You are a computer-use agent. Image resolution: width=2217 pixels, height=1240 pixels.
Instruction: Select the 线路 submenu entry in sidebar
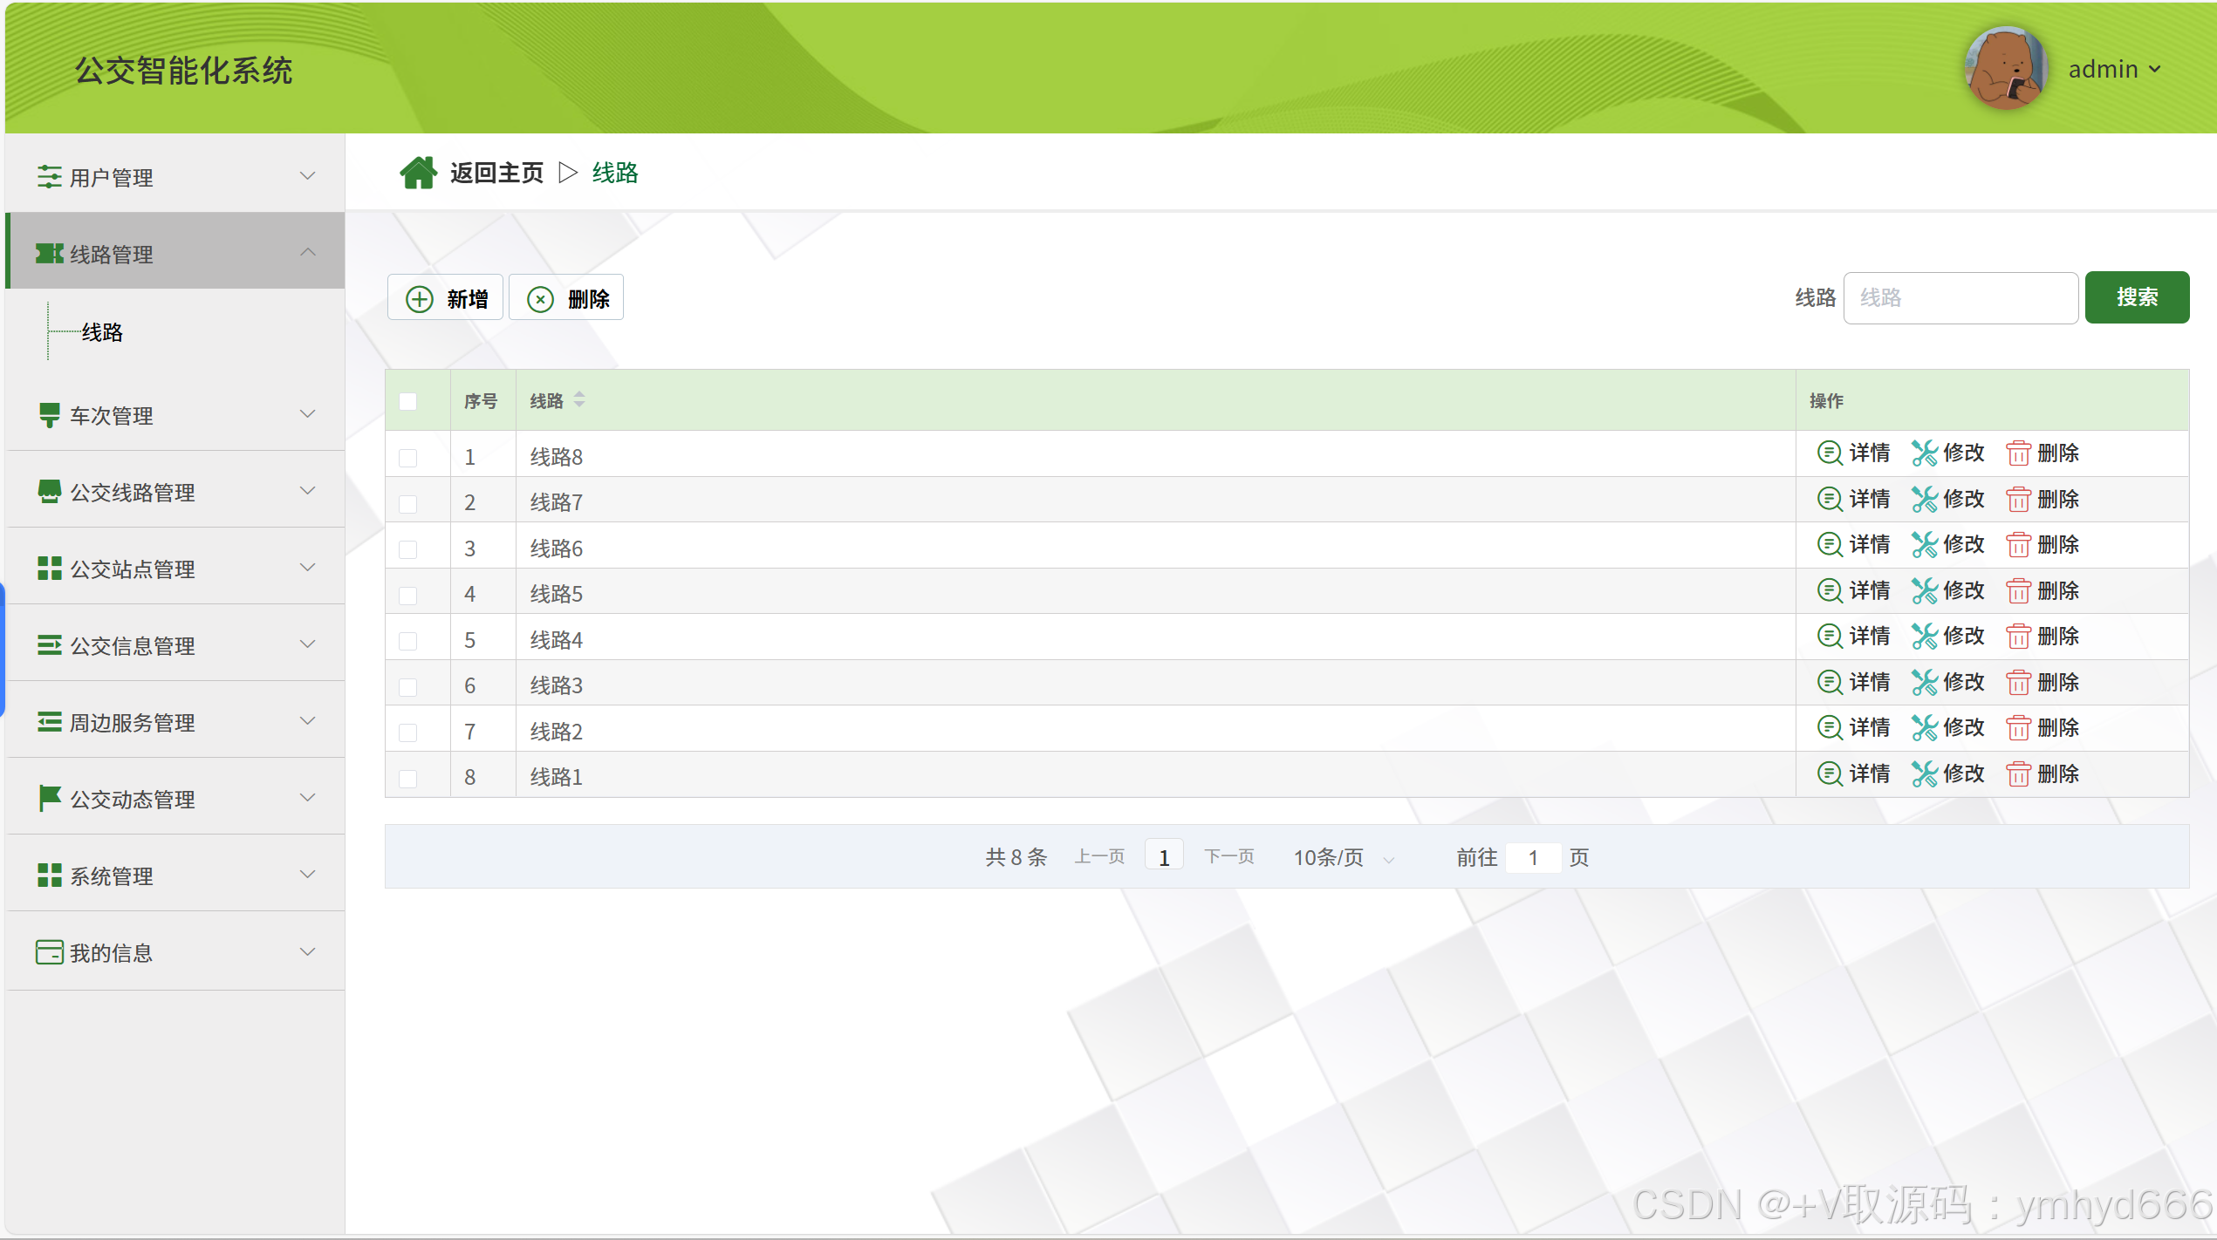point(102,332)
